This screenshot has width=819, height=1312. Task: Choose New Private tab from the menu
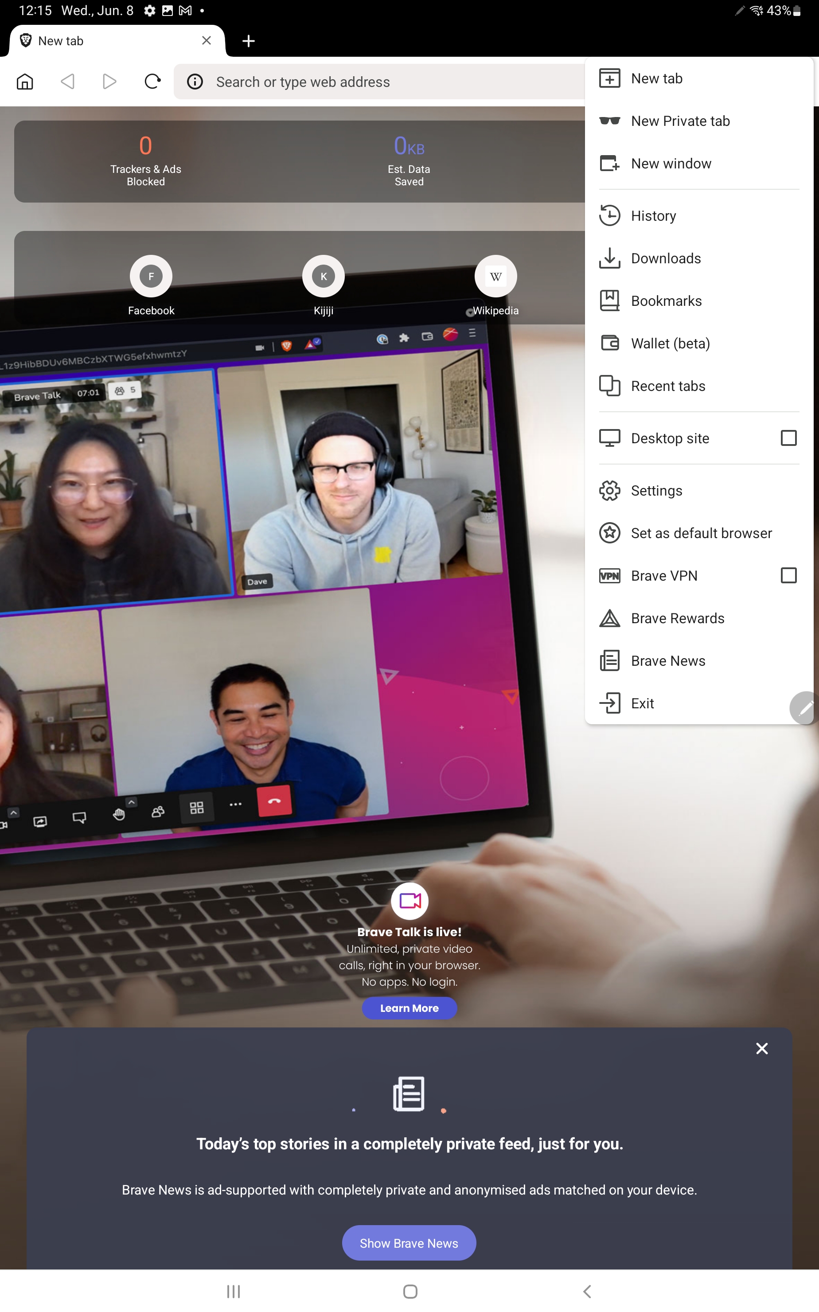pos(699,121)
